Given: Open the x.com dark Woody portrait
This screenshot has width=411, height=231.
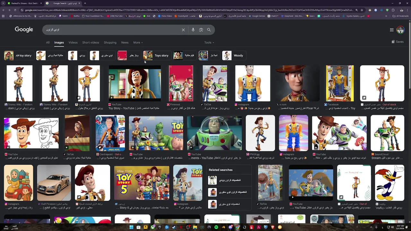Looking at the screenshot, I should 297,83.
